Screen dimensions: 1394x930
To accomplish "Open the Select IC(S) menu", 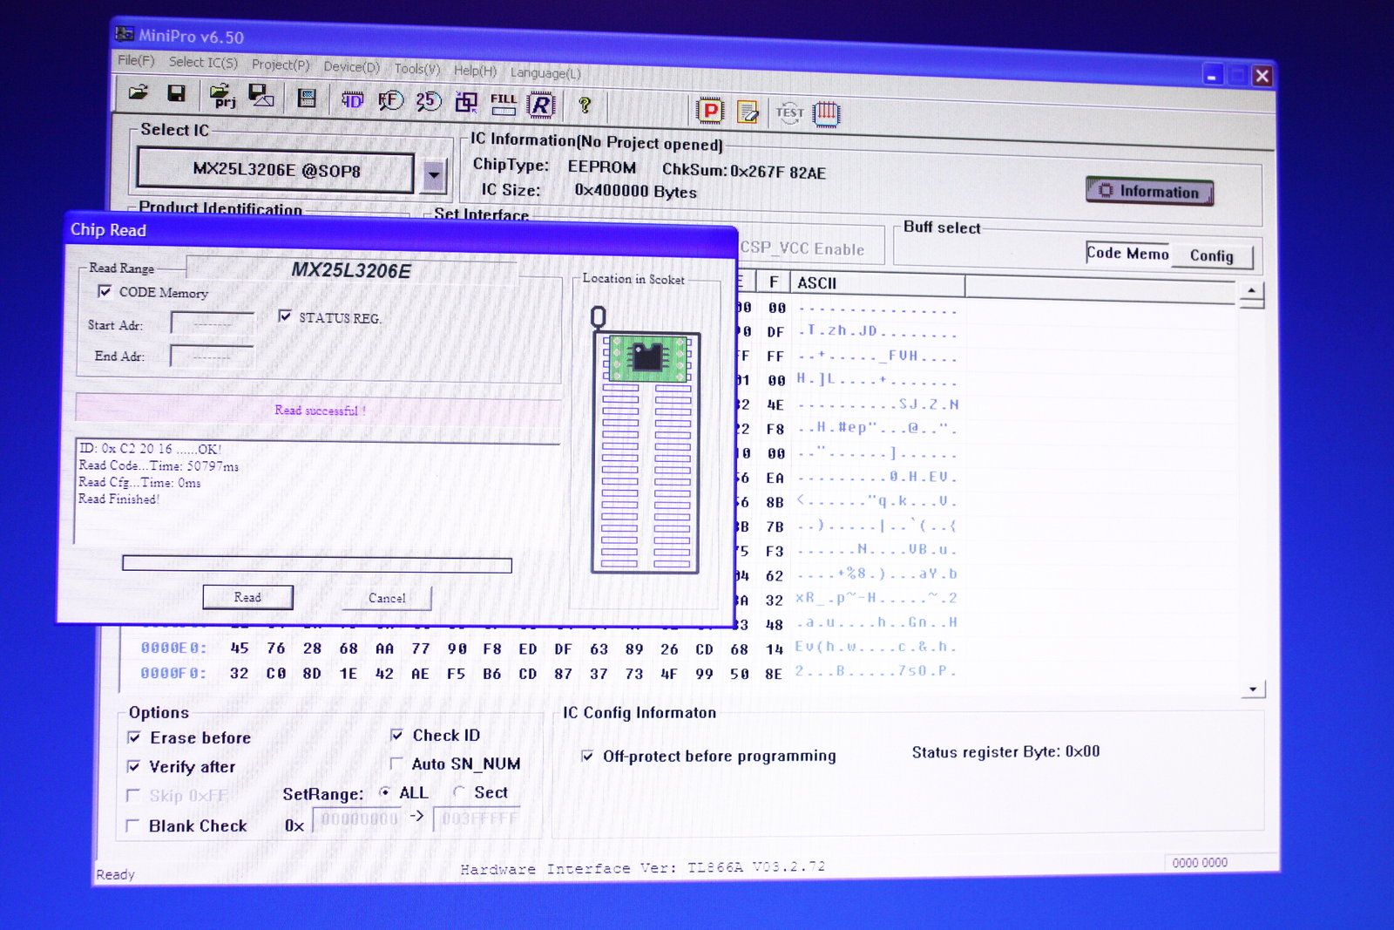I will coord(203,62).
